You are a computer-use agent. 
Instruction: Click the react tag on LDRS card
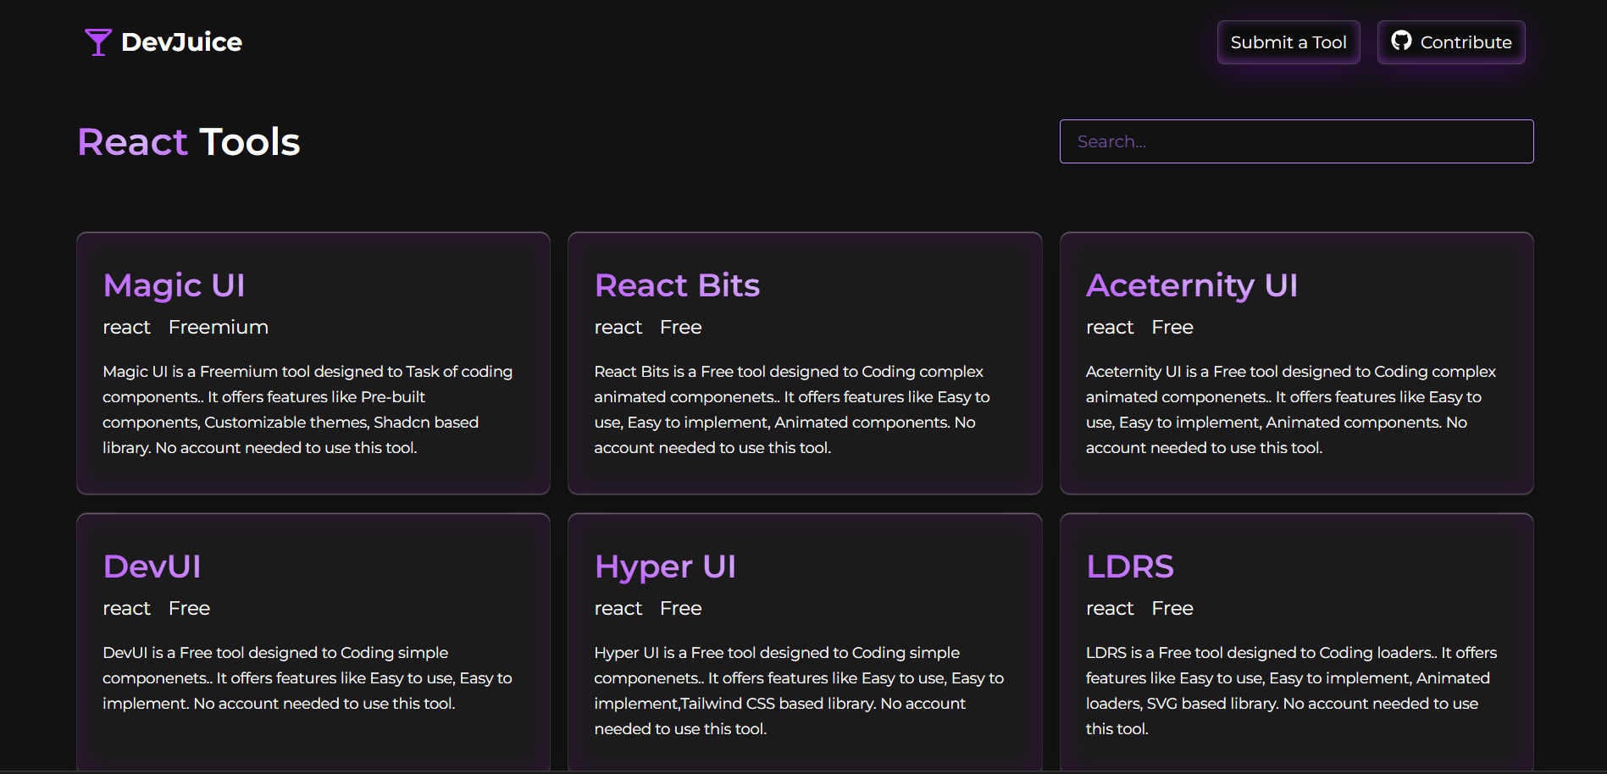[1110, 608]
